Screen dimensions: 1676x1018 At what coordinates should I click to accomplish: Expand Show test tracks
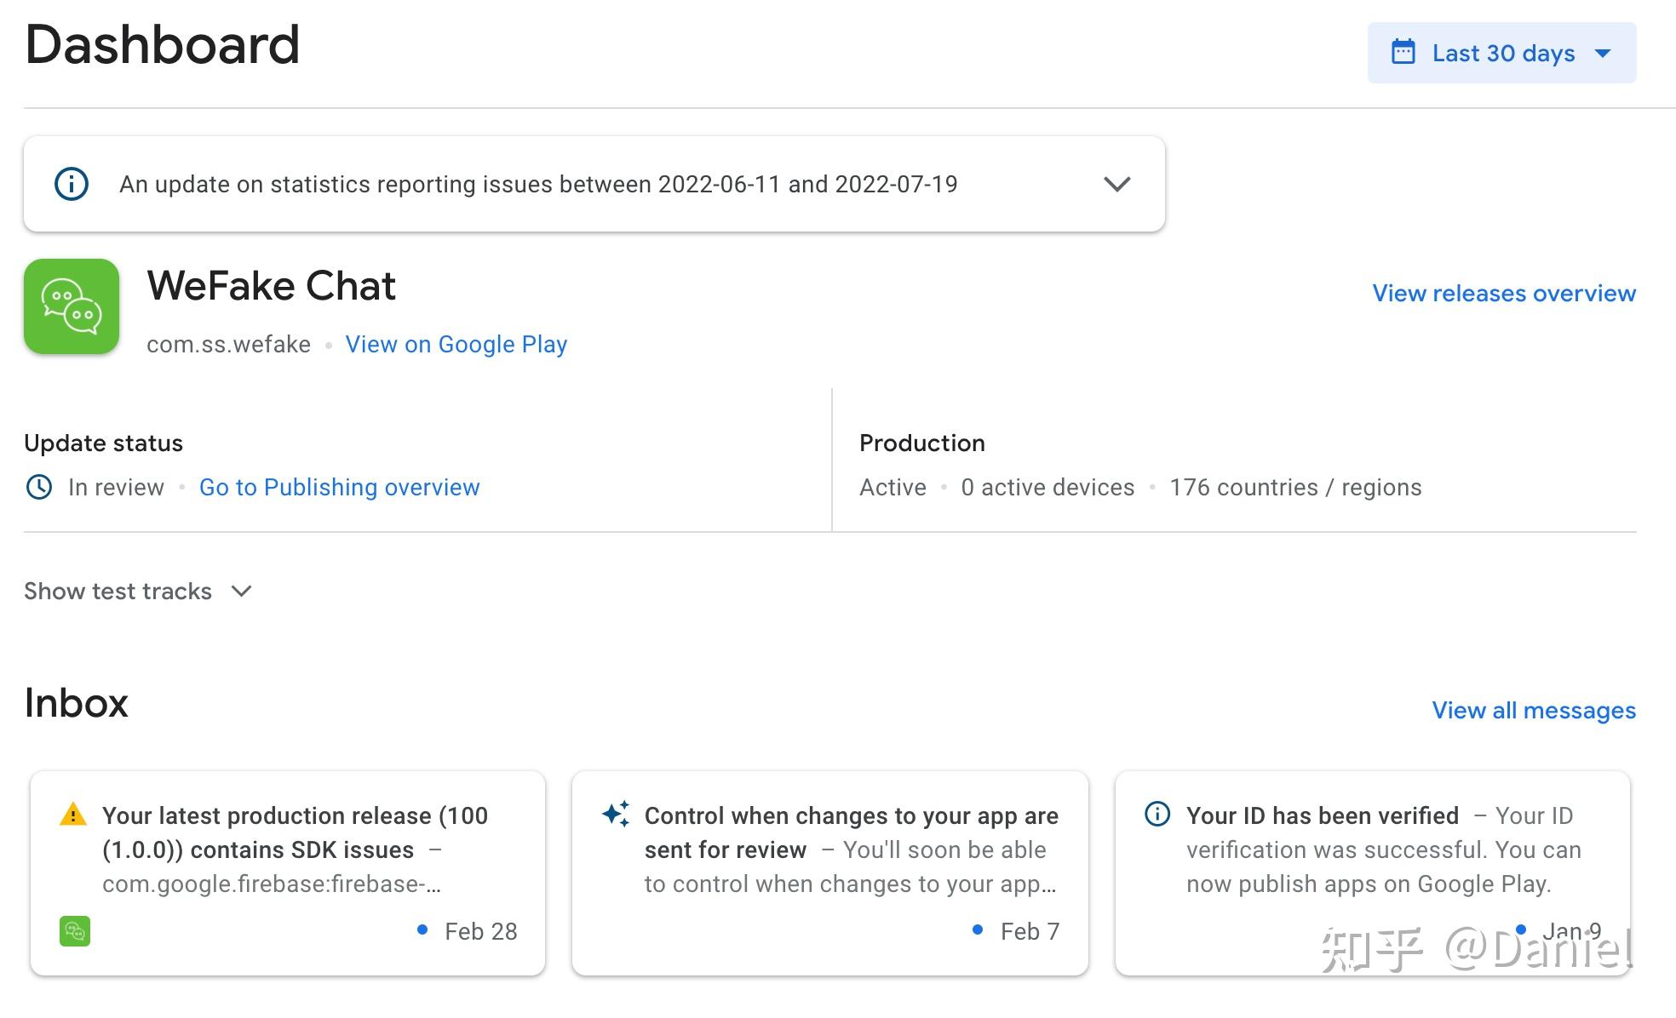click(x=138, y=591)
